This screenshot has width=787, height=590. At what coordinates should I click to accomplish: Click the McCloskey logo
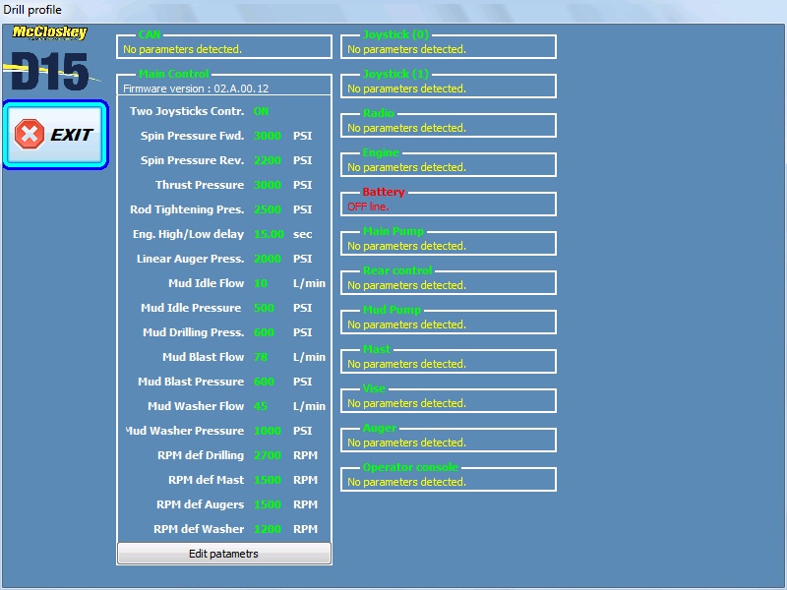tap(49, 32)
